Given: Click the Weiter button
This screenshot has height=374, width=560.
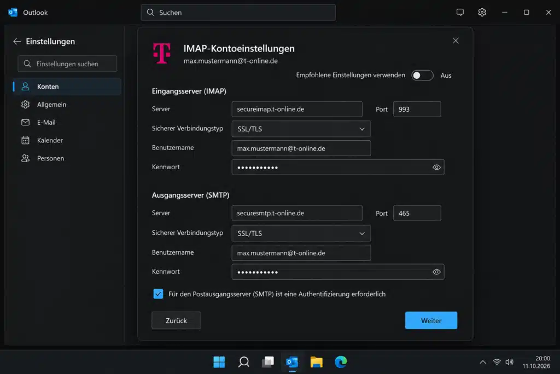Looking at the screenshot, I should 431,320.
